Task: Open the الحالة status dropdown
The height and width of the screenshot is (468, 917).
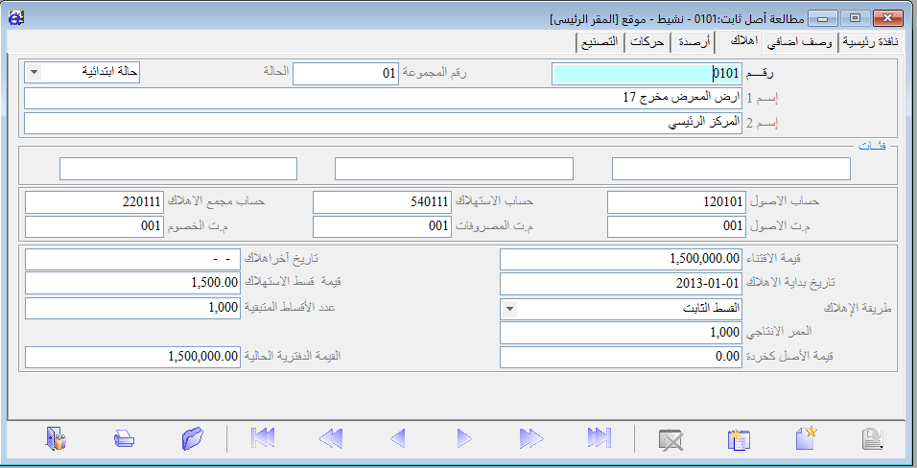Action: pos(35,71)
